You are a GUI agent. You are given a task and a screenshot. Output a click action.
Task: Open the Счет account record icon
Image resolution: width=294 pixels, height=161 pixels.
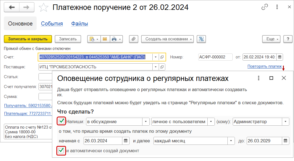coord(162,57)
